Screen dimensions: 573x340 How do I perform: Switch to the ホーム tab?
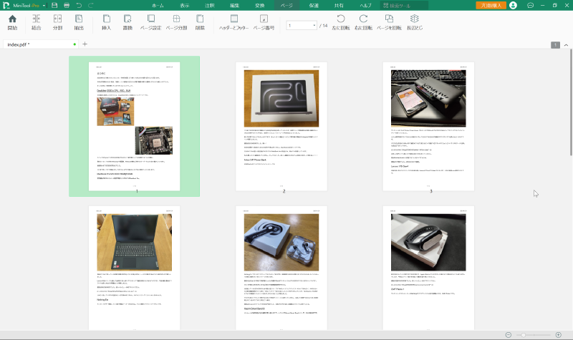click(158, 5)
